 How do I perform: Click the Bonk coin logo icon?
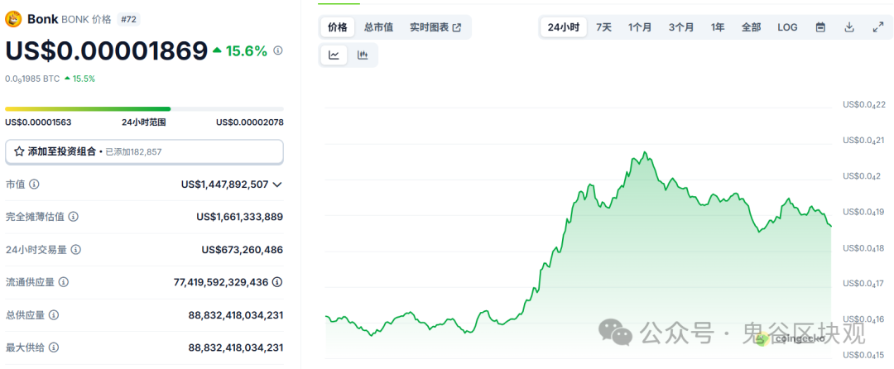(x=13, y=19)
